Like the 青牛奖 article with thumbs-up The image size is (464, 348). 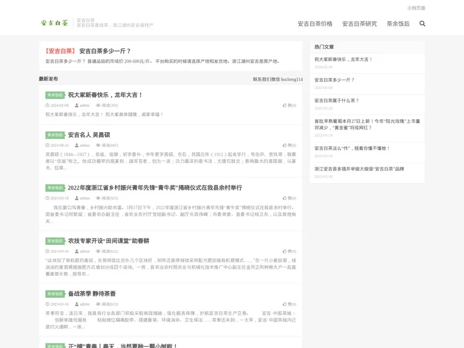pyautogui.click(x=285, y=198)
